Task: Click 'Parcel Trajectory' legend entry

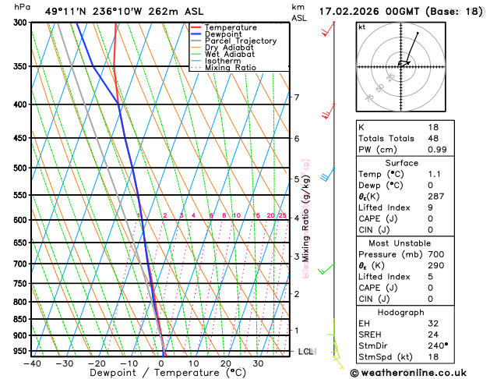Action: point(241,41)
